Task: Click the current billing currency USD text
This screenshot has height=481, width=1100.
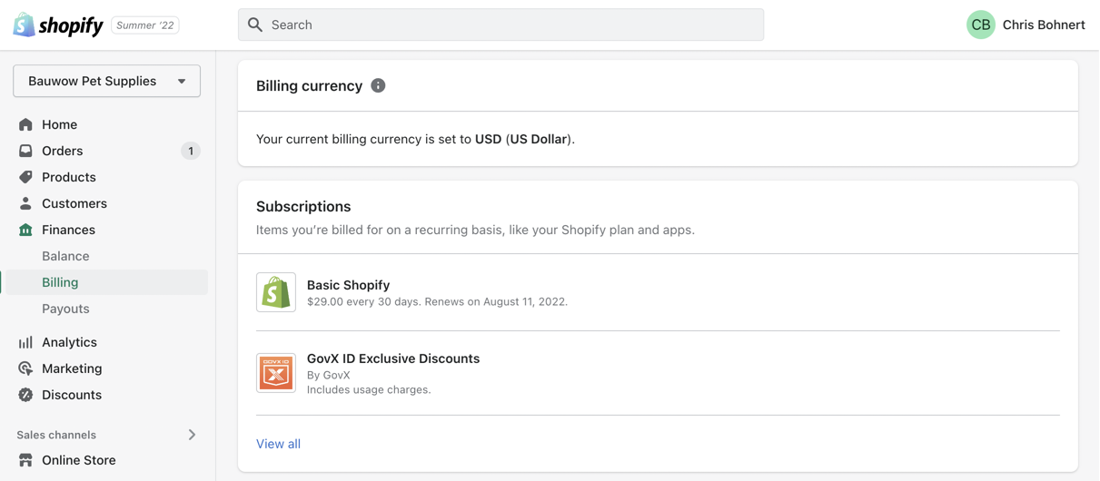Action: (415, 139)
